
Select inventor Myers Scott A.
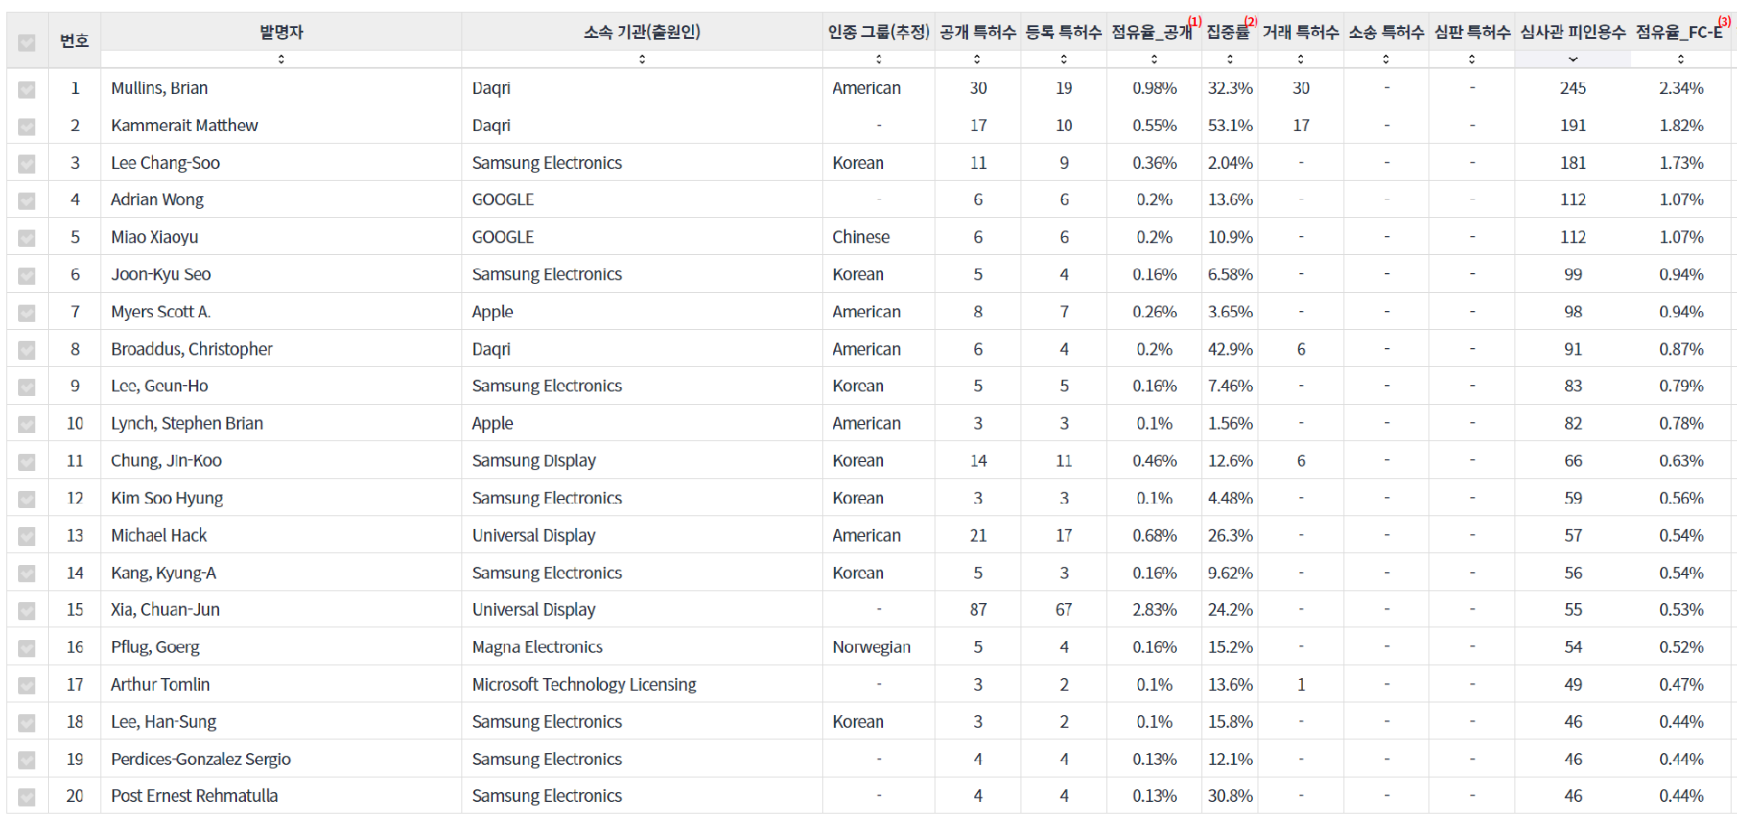(161, 311)
